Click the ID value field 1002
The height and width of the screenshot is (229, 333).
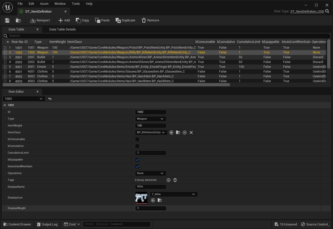click(151, 112)
